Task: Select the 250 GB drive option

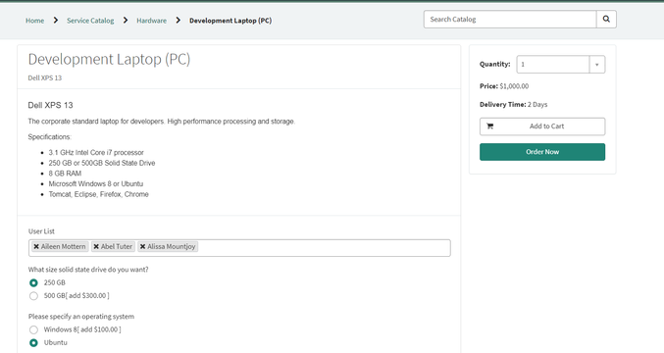Action: point(33,282)
